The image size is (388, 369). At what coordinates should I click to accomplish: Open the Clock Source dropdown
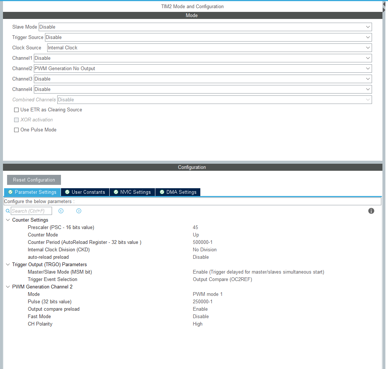tap(209, 48)
